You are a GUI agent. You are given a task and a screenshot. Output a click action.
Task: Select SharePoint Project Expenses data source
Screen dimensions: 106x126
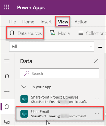click(60, 99)
